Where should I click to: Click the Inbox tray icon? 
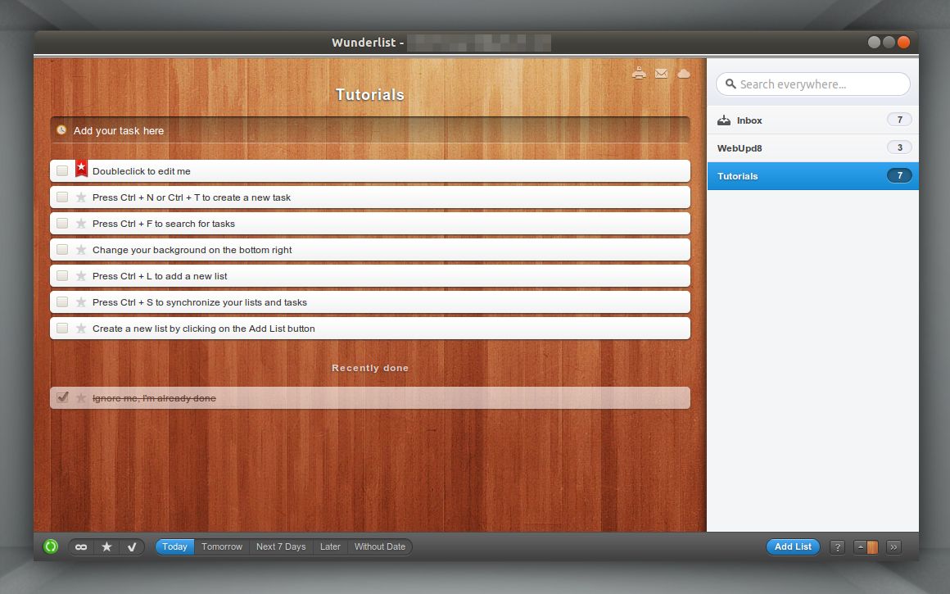724,120
